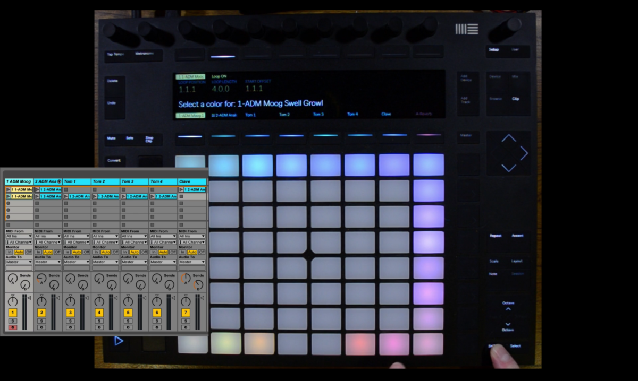Toggle track activator 7 in Live mixer
Screen dimensions: 638x381
click(x=185, y=313)
